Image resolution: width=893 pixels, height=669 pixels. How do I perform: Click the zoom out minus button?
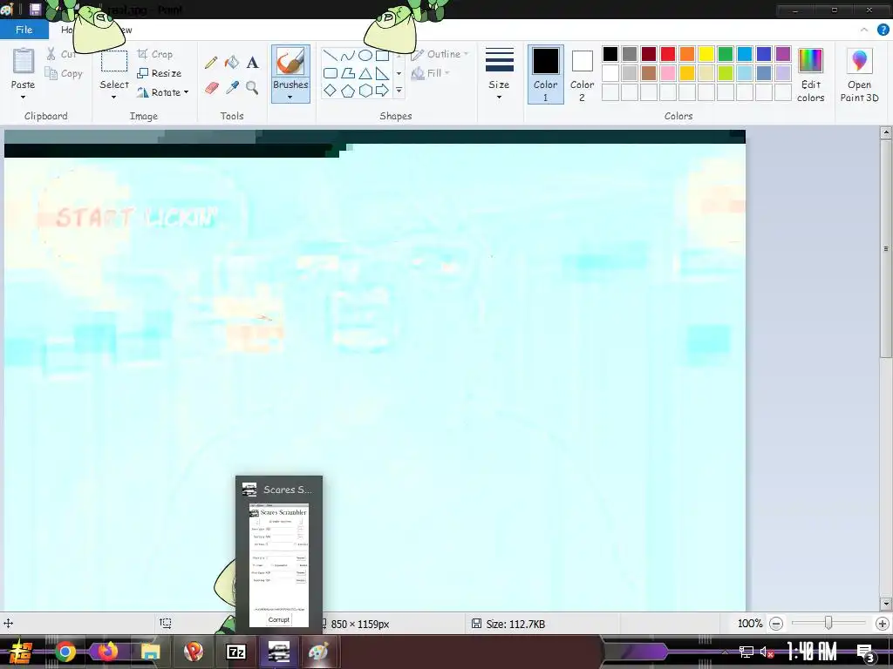pyautogui.click(x=776, y=624)
